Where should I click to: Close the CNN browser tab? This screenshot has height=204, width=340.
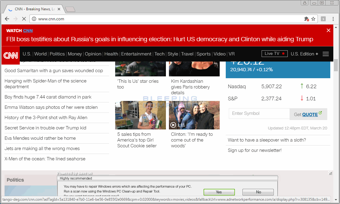point(59,9)
